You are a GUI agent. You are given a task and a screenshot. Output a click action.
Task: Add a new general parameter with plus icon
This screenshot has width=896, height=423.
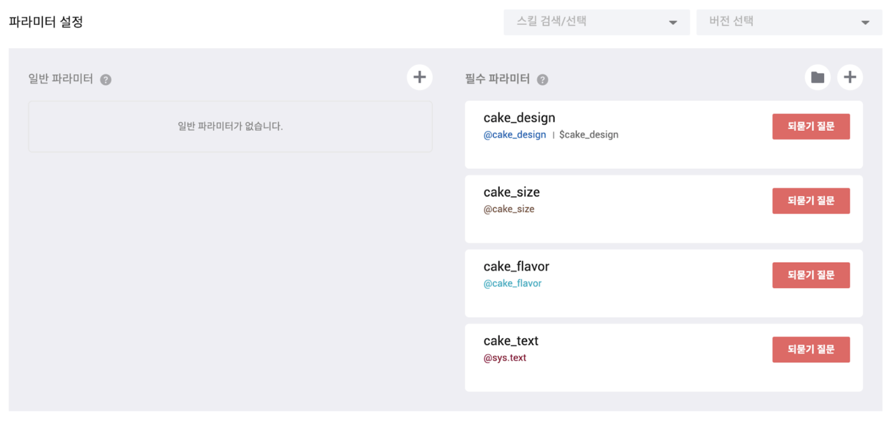tap(419, 77)
